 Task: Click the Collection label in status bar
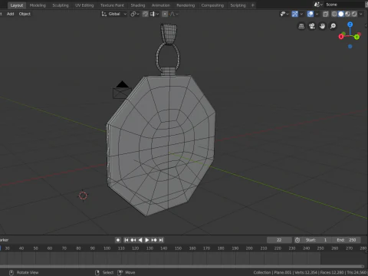coord(262,272)
